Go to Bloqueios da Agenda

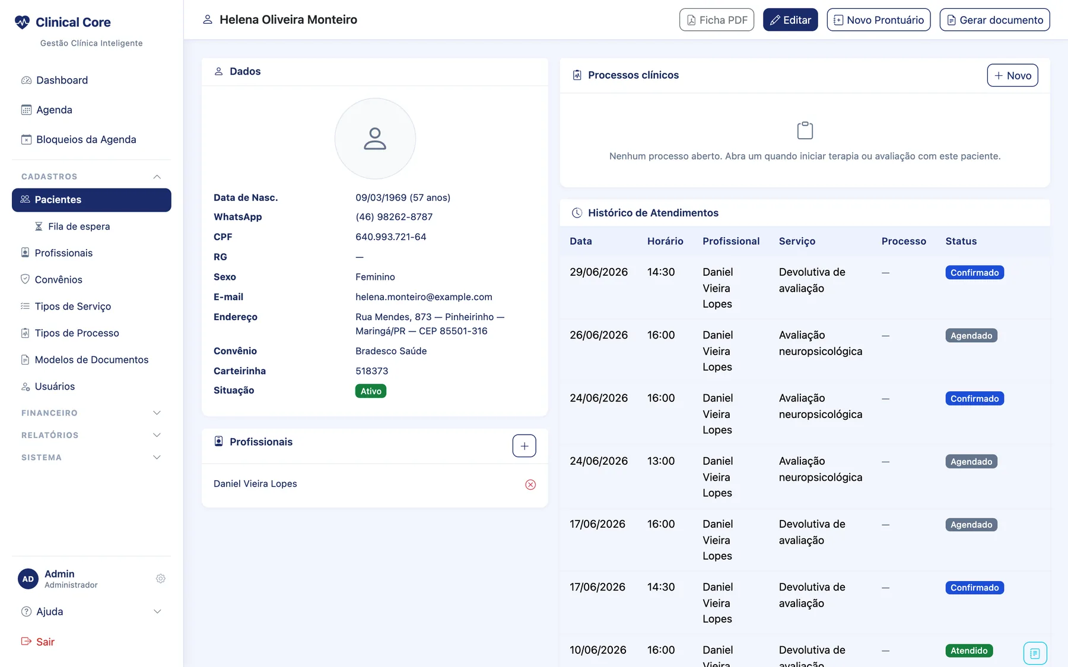[x=91, y=139]
